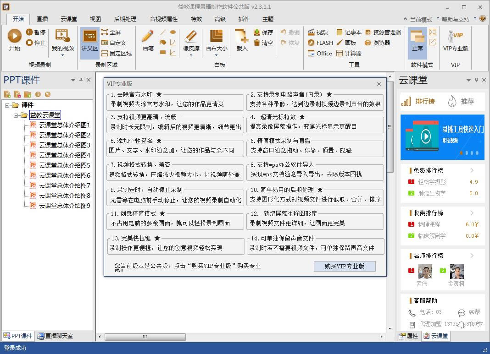Screen dimensions: 490x354
Task: Click add PPT courseware icon
Action: 7,94
